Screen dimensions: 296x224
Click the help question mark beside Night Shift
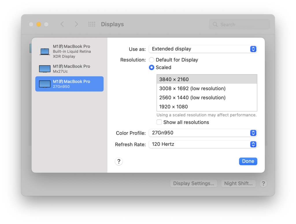263,184
